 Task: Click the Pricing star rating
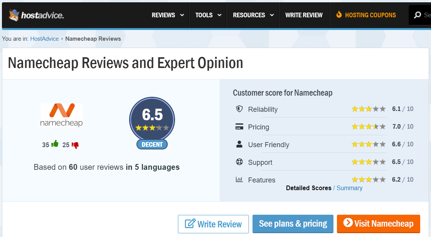pos(369,127)
